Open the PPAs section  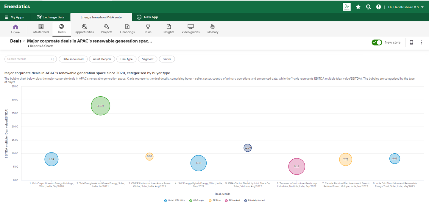(x=148, y=29)
